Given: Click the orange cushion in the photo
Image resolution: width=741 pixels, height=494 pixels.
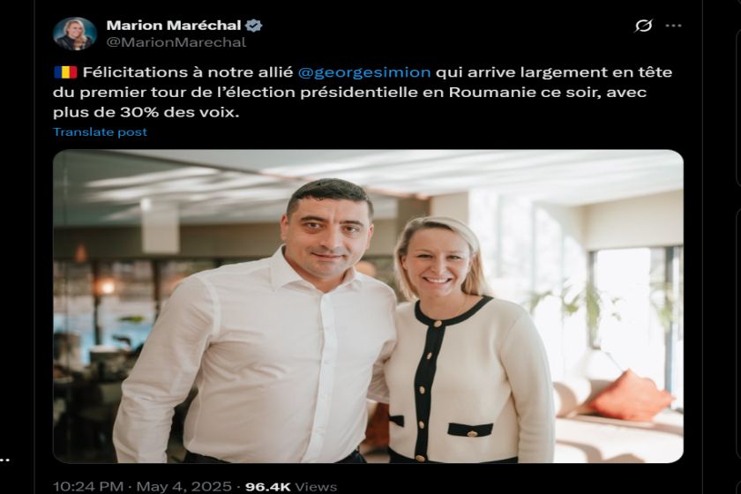Looking at the screenshot, I should coord(630,396).
